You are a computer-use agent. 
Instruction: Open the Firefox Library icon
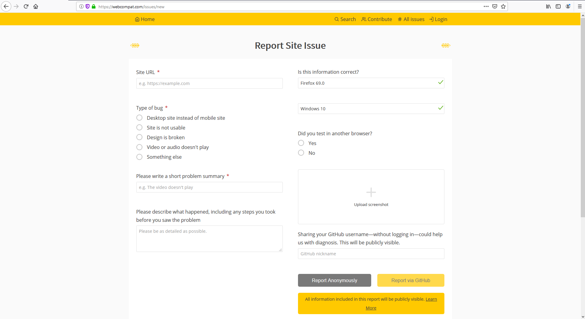click(x=548, y=6)
